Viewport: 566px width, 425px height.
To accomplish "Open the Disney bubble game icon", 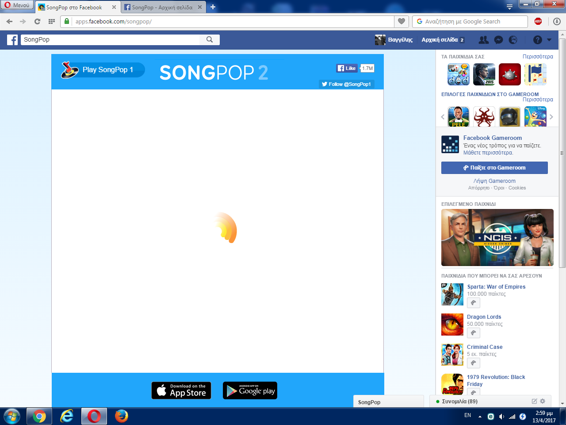I will 535,117.
